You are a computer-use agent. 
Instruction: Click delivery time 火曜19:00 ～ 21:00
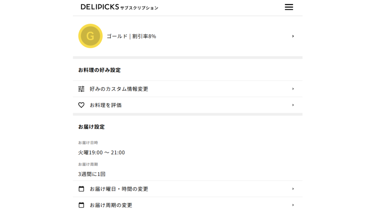101,153
